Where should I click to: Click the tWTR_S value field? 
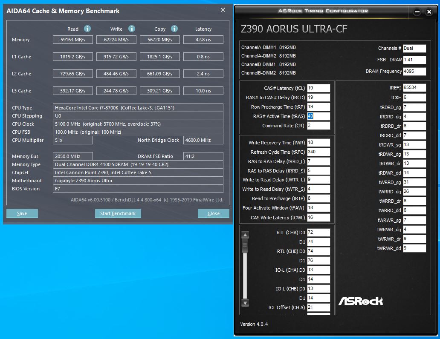point(318,189)
